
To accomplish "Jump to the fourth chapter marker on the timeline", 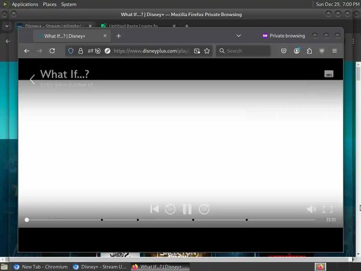I will (246, 220).
